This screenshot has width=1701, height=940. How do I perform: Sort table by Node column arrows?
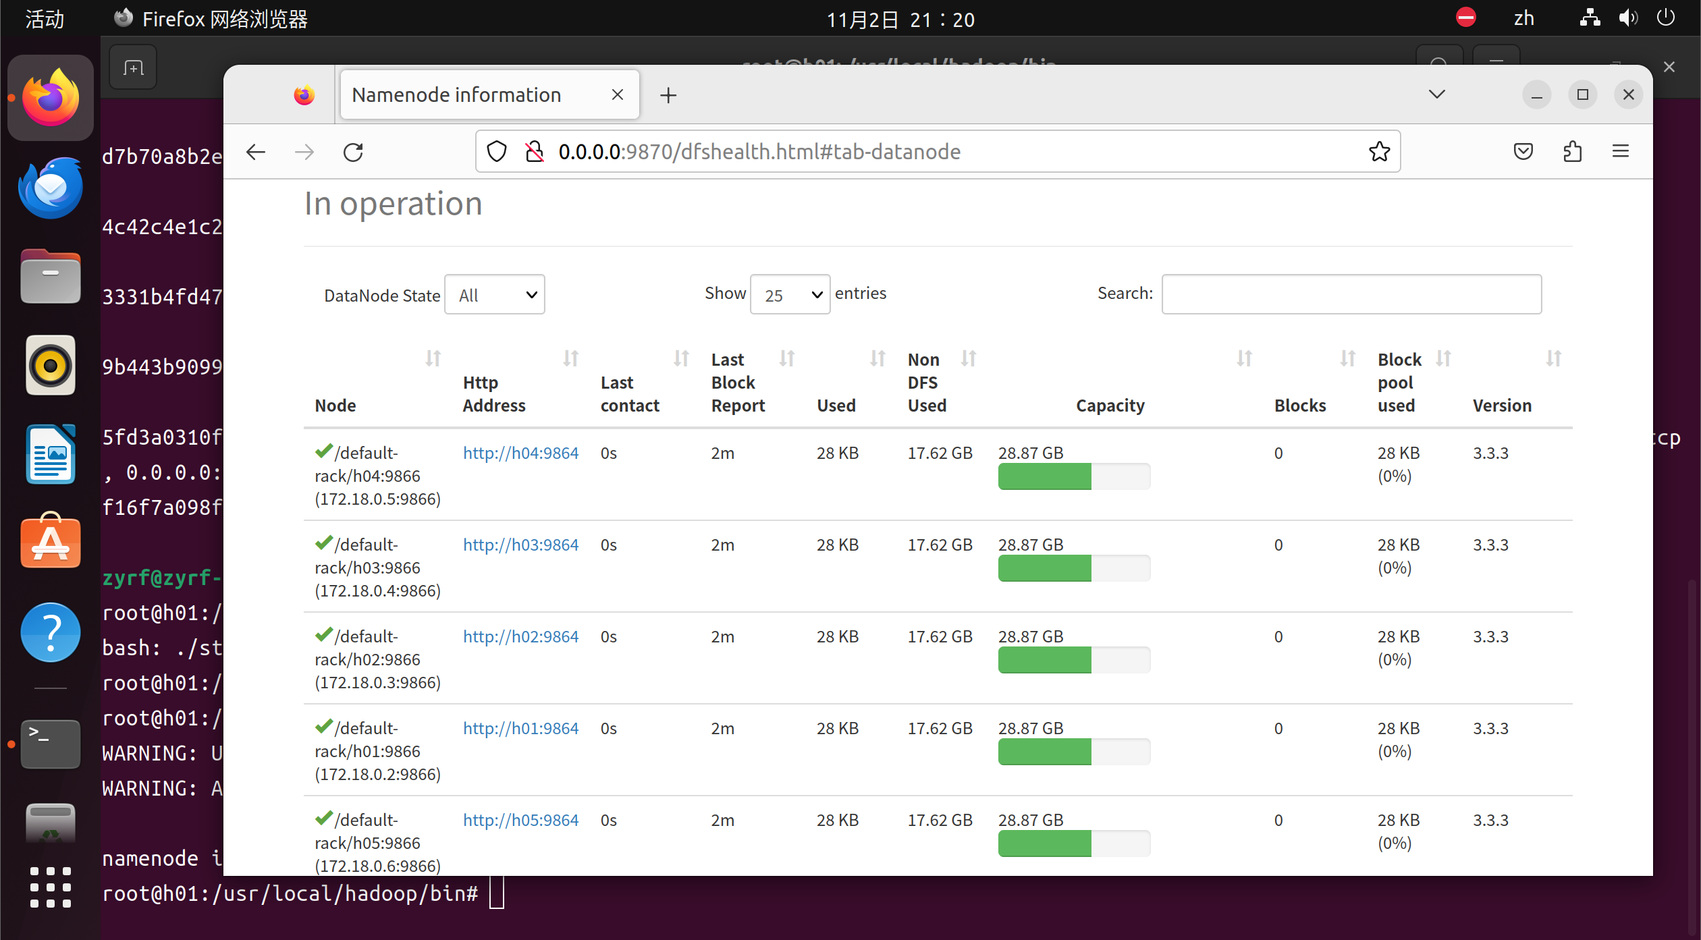pyautogui.click(x=433, y=358)
